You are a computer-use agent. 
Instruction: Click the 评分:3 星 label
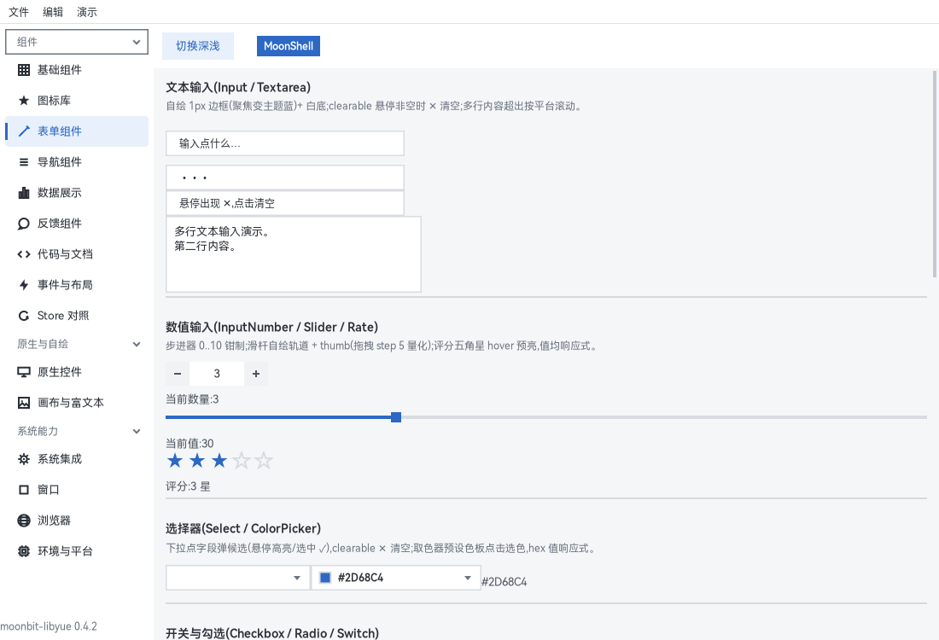(x=188, y=486)
